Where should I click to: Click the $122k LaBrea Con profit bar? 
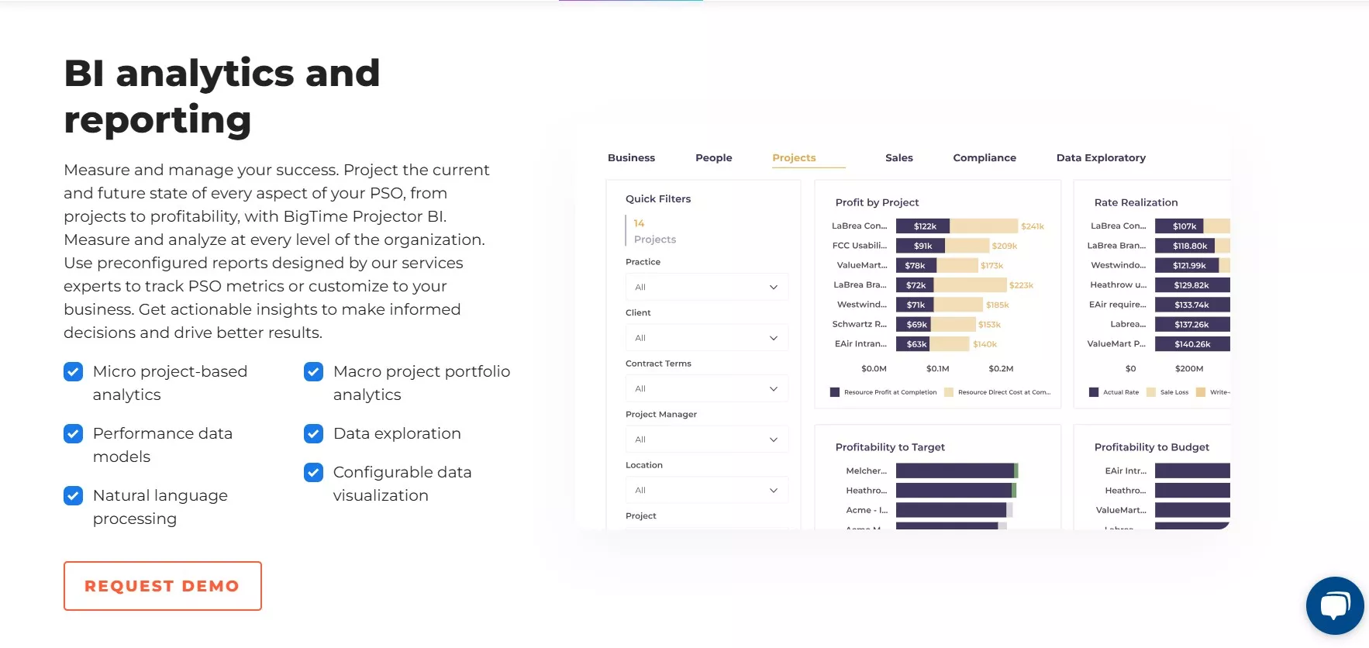pyautogui.click(x=923, y=226)
